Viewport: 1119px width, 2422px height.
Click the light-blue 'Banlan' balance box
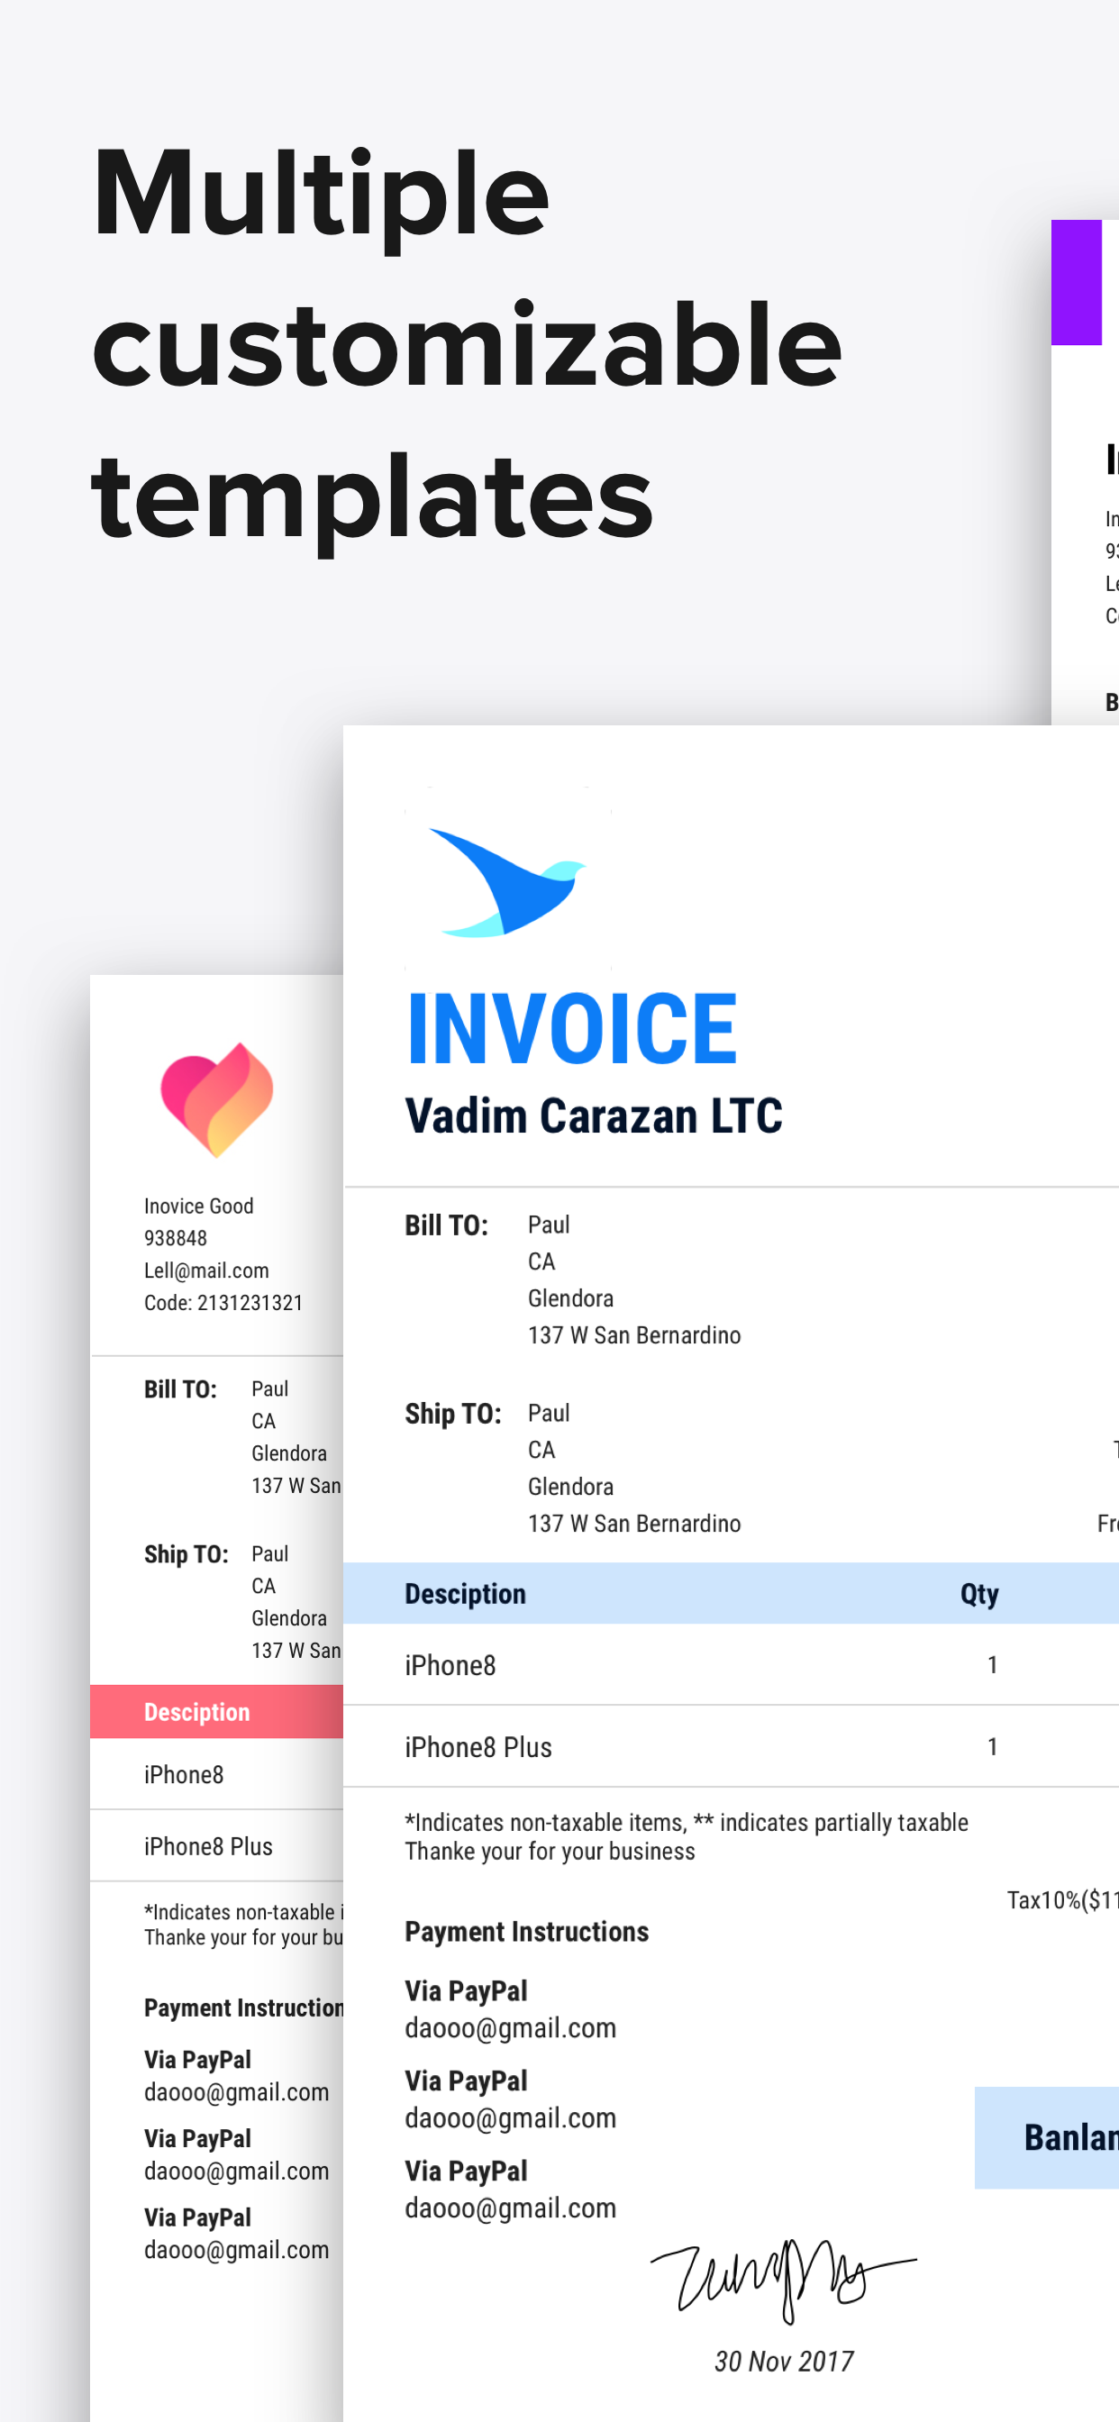coord(1047,2137)
